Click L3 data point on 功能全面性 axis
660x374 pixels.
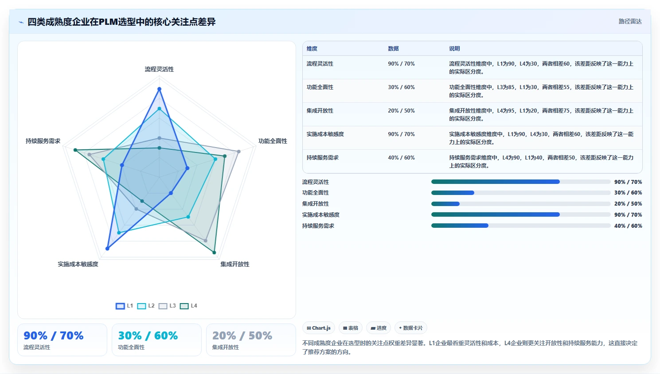238,152
